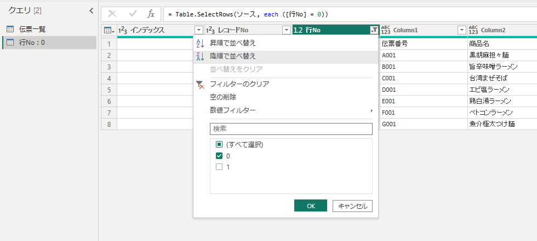Open the インデックス column filter dropdown
This screenshot has height=241, width=537.
tap(199, 31)
